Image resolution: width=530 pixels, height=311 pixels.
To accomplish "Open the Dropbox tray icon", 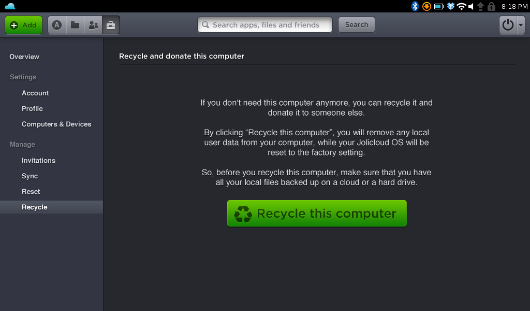I will coord(451,6).
